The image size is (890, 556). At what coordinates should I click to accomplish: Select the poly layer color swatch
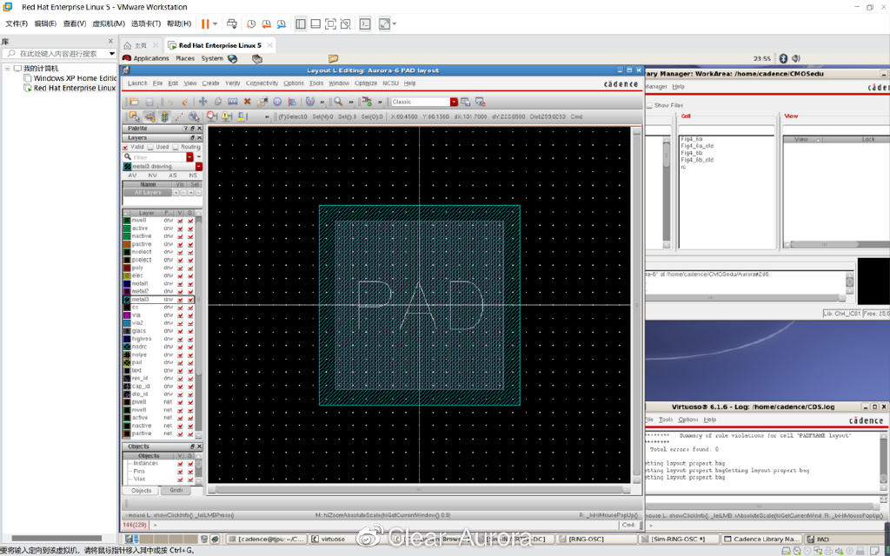(127, 268)
